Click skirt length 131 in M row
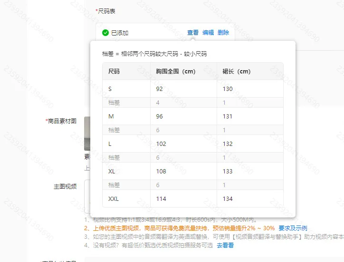 pyautogui.click(x=227, y=117)
